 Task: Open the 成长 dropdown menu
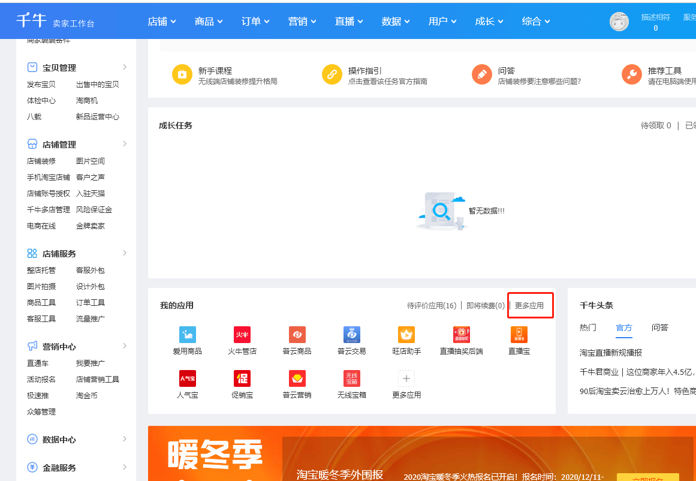(x=490, y=22)
